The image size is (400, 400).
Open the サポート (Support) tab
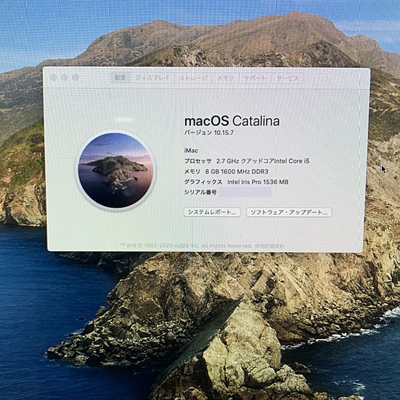[255, 78]
